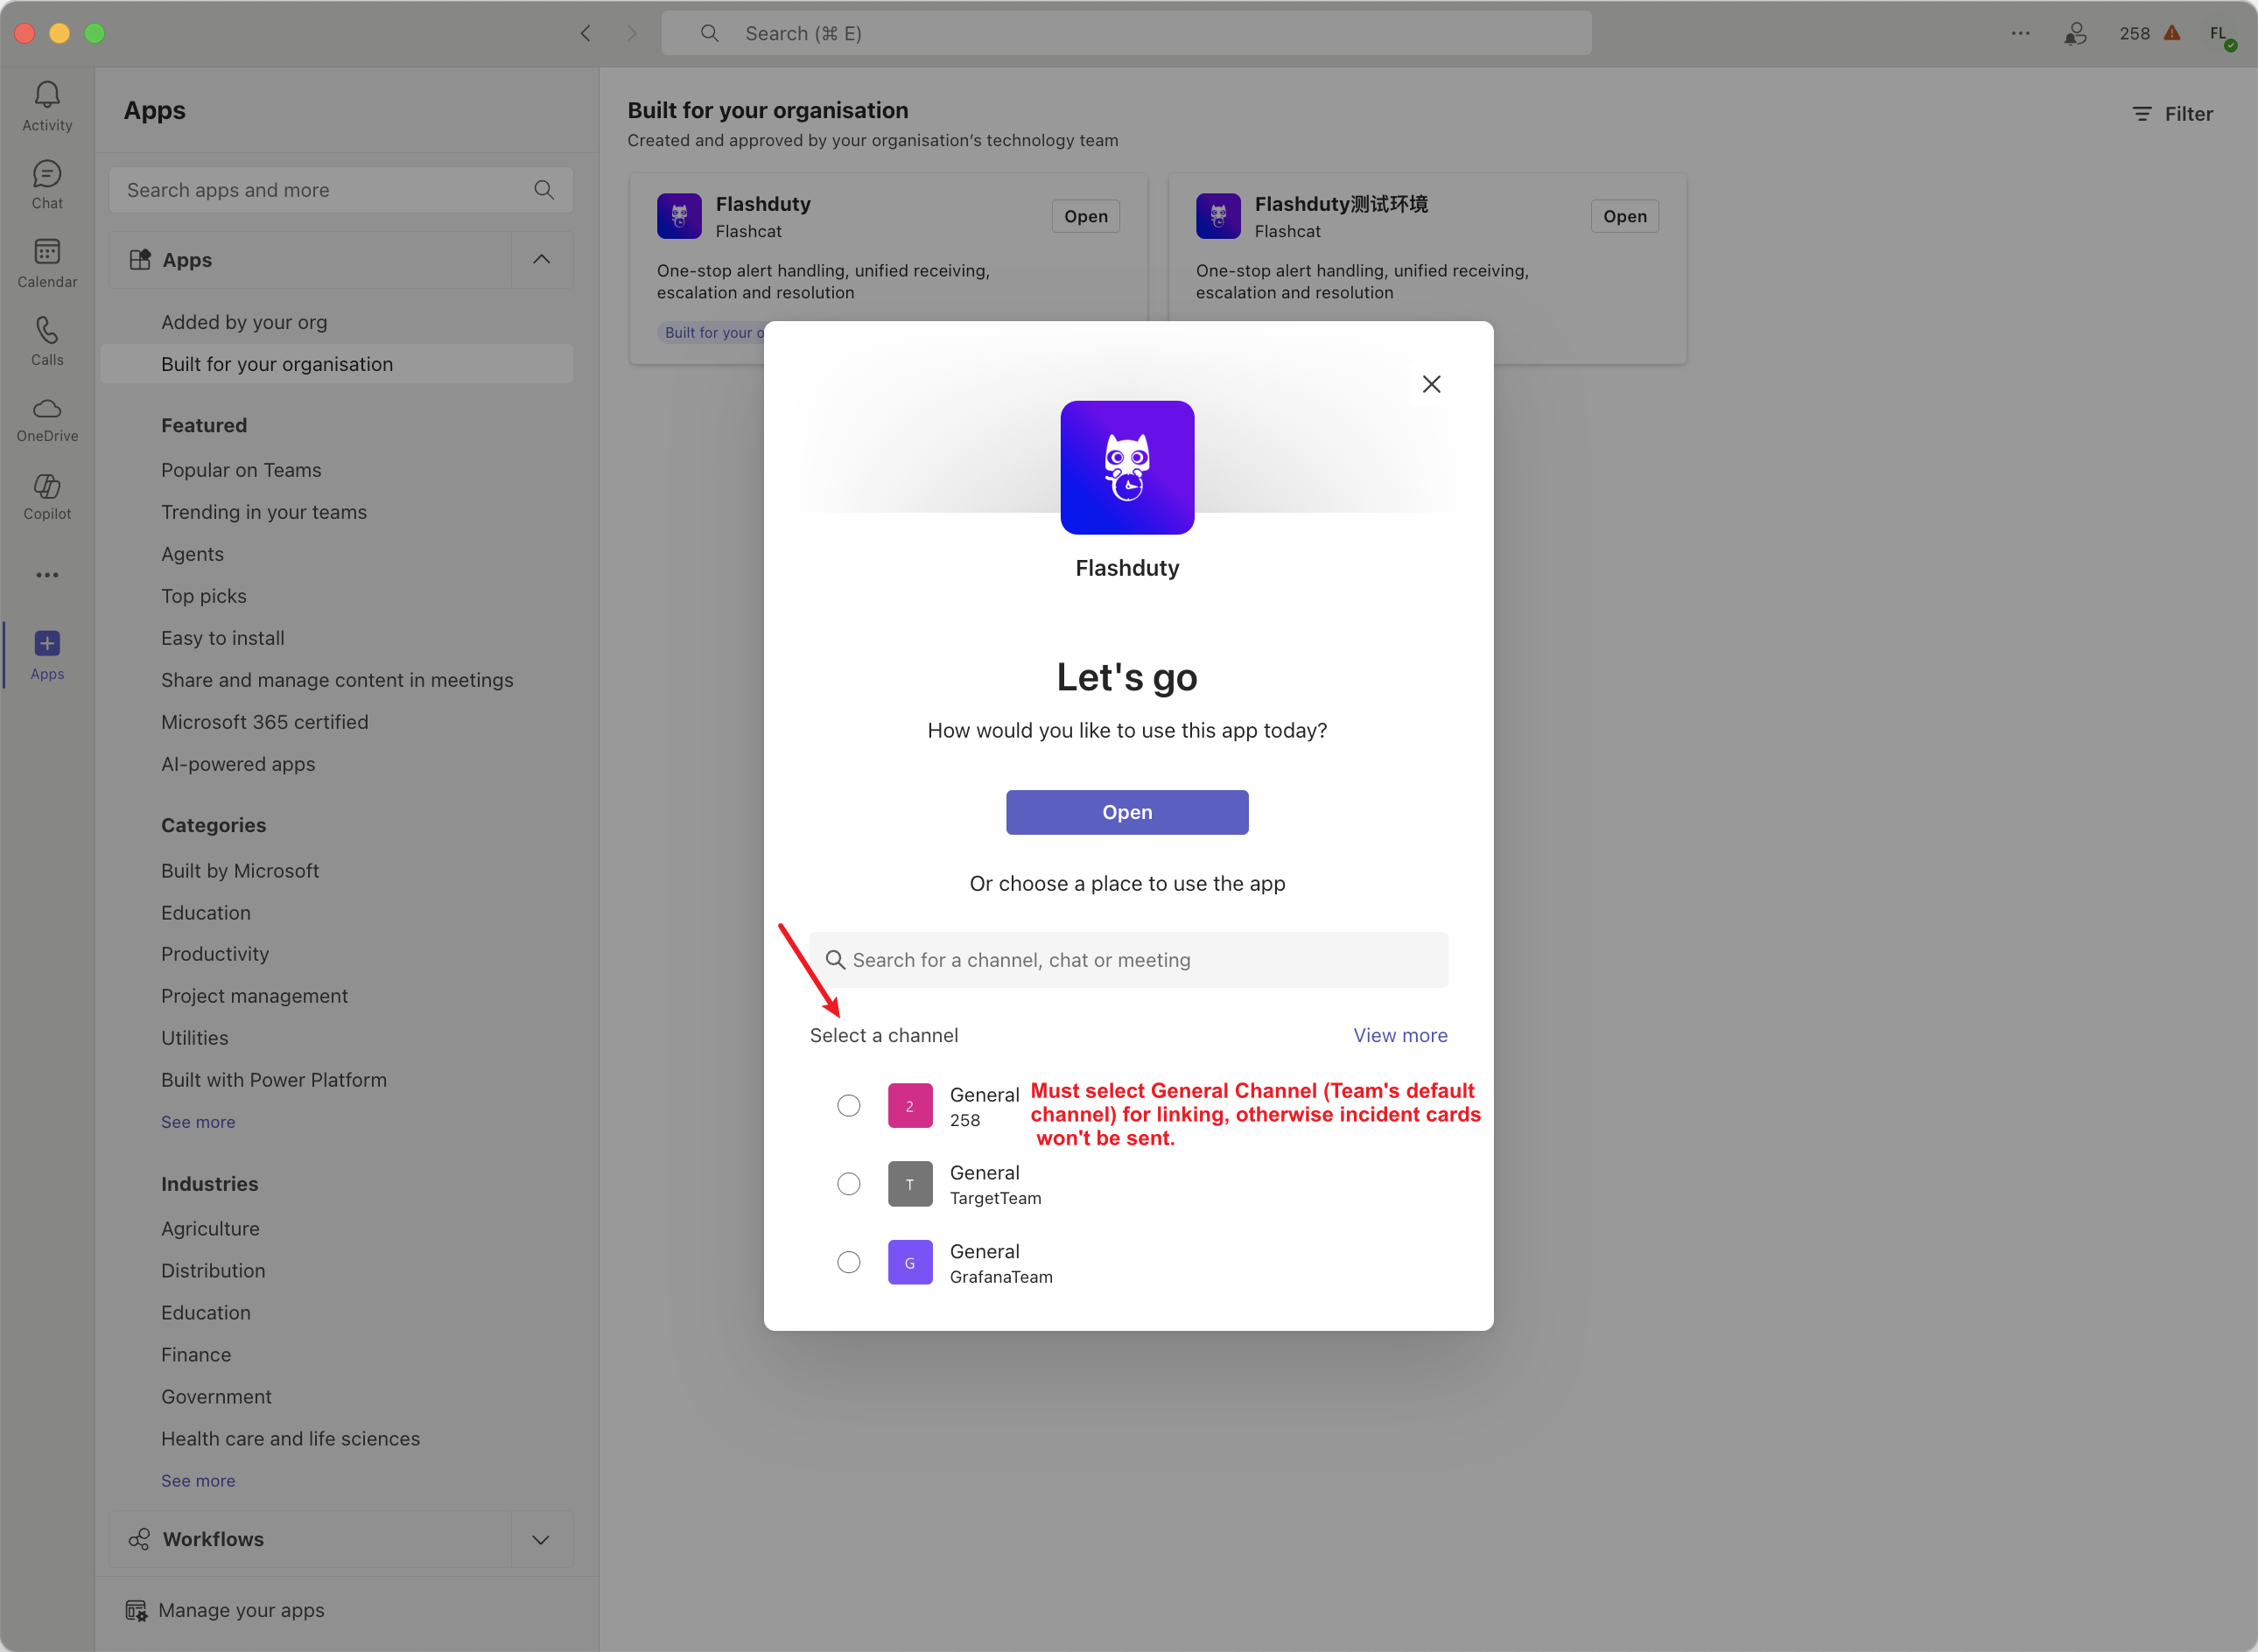This screenshot has height=1652, width=2258.
Task: Go forward with the right arrow
Action: (x=631, y=33)
